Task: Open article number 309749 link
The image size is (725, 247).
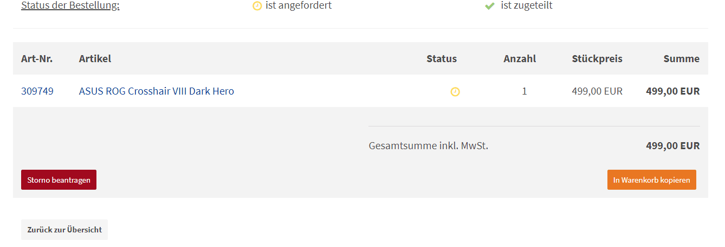Action: coord(37,91)
